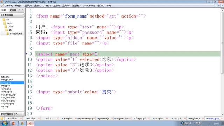This screenshot has height=126, width=224.
Task: Open the 文件 menu
Action: (x=9, y=6)
